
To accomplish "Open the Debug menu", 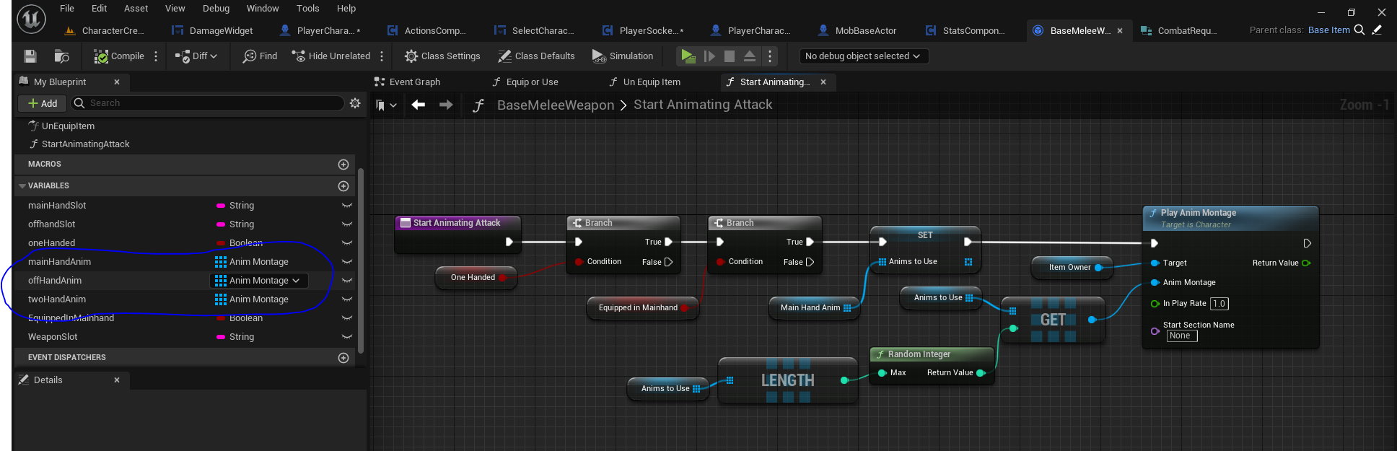I will pyautogui.click(x=216, y=9).
